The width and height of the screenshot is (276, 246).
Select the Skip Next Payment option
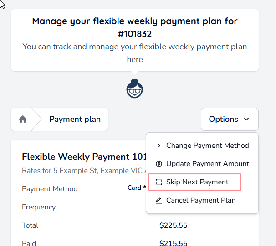click(197, 182)
